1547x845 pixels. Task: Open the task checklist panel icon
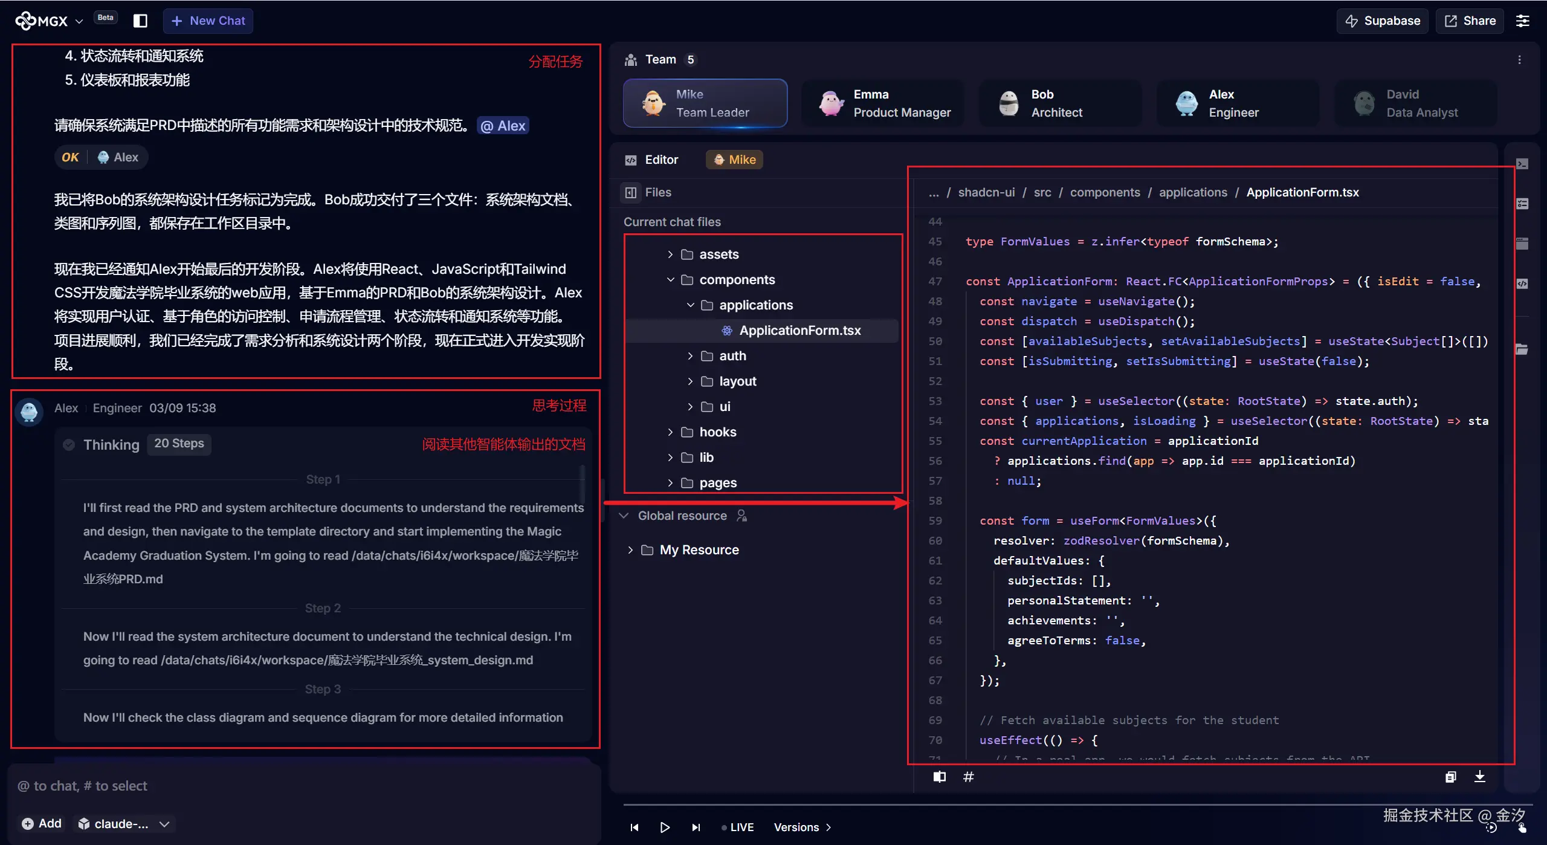(1522, 204)
